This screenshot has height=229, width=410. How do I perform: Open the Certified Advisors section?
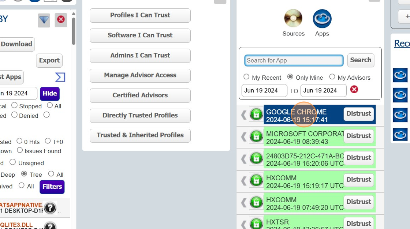pyautogui.click(x=140, y=95)
